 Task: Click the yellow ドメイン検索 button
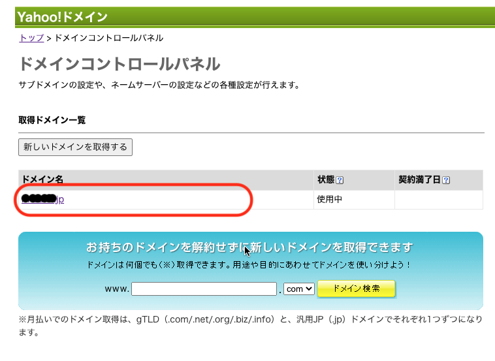tap(356, 289)
